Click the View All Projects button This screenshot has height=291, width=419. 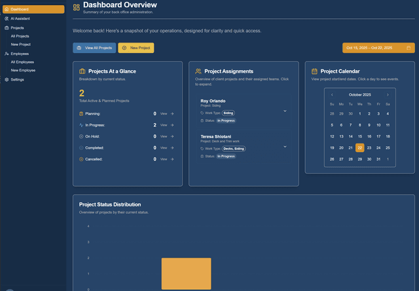tap(94, 48)
